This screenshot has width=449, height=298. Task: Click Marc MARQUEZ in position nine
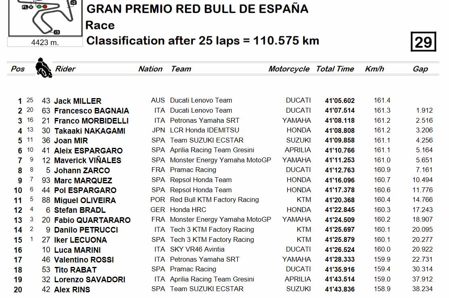pyautogui.click(x=83, y=180)
